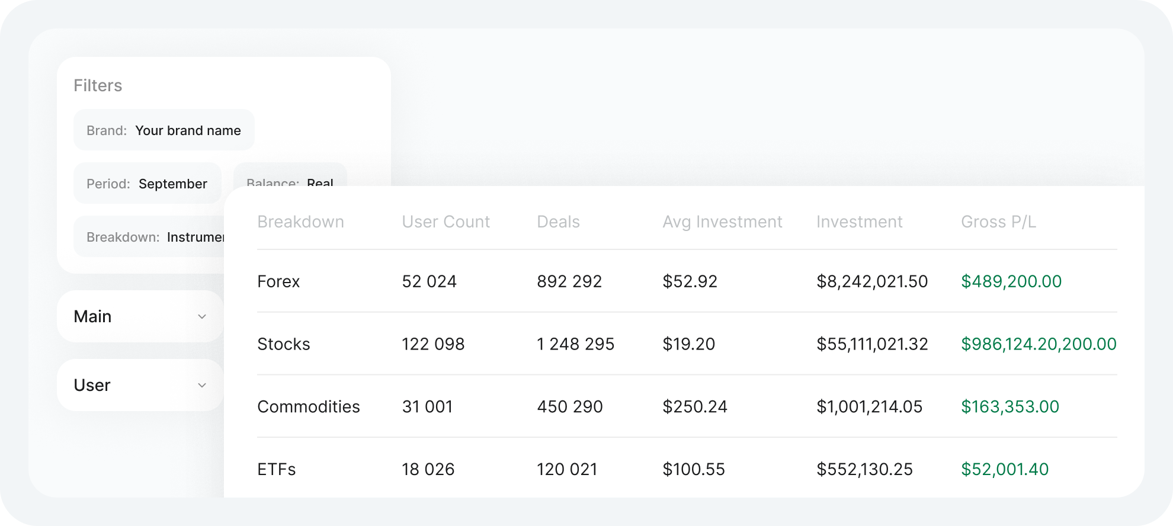Sort by the User Count column header
The width and height of the screenshot is (1173, 526).
click(446, 222)
